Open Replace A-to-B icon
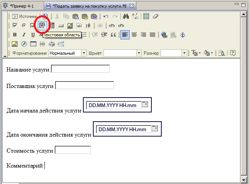250x184 pixels. tap(135, 16)
